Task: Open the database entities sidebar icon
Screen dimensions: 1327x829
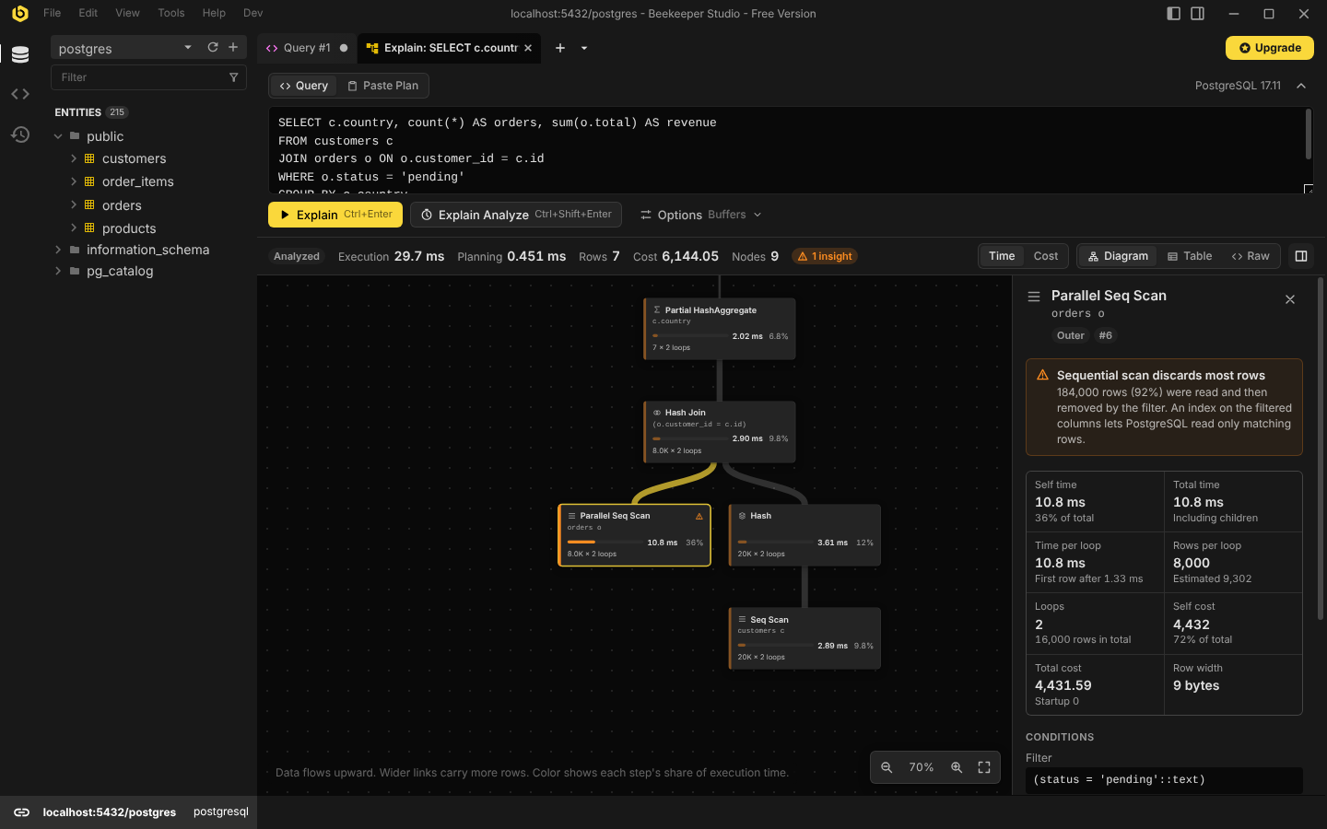Action: pos(20,55)
